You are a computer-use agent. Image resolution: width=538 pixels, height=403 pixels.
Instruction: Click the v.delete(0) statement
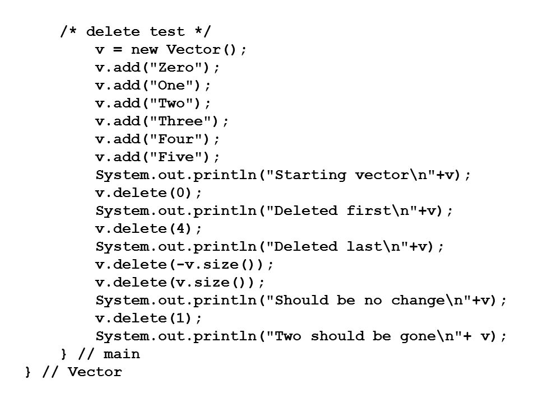tap(149, 193)
